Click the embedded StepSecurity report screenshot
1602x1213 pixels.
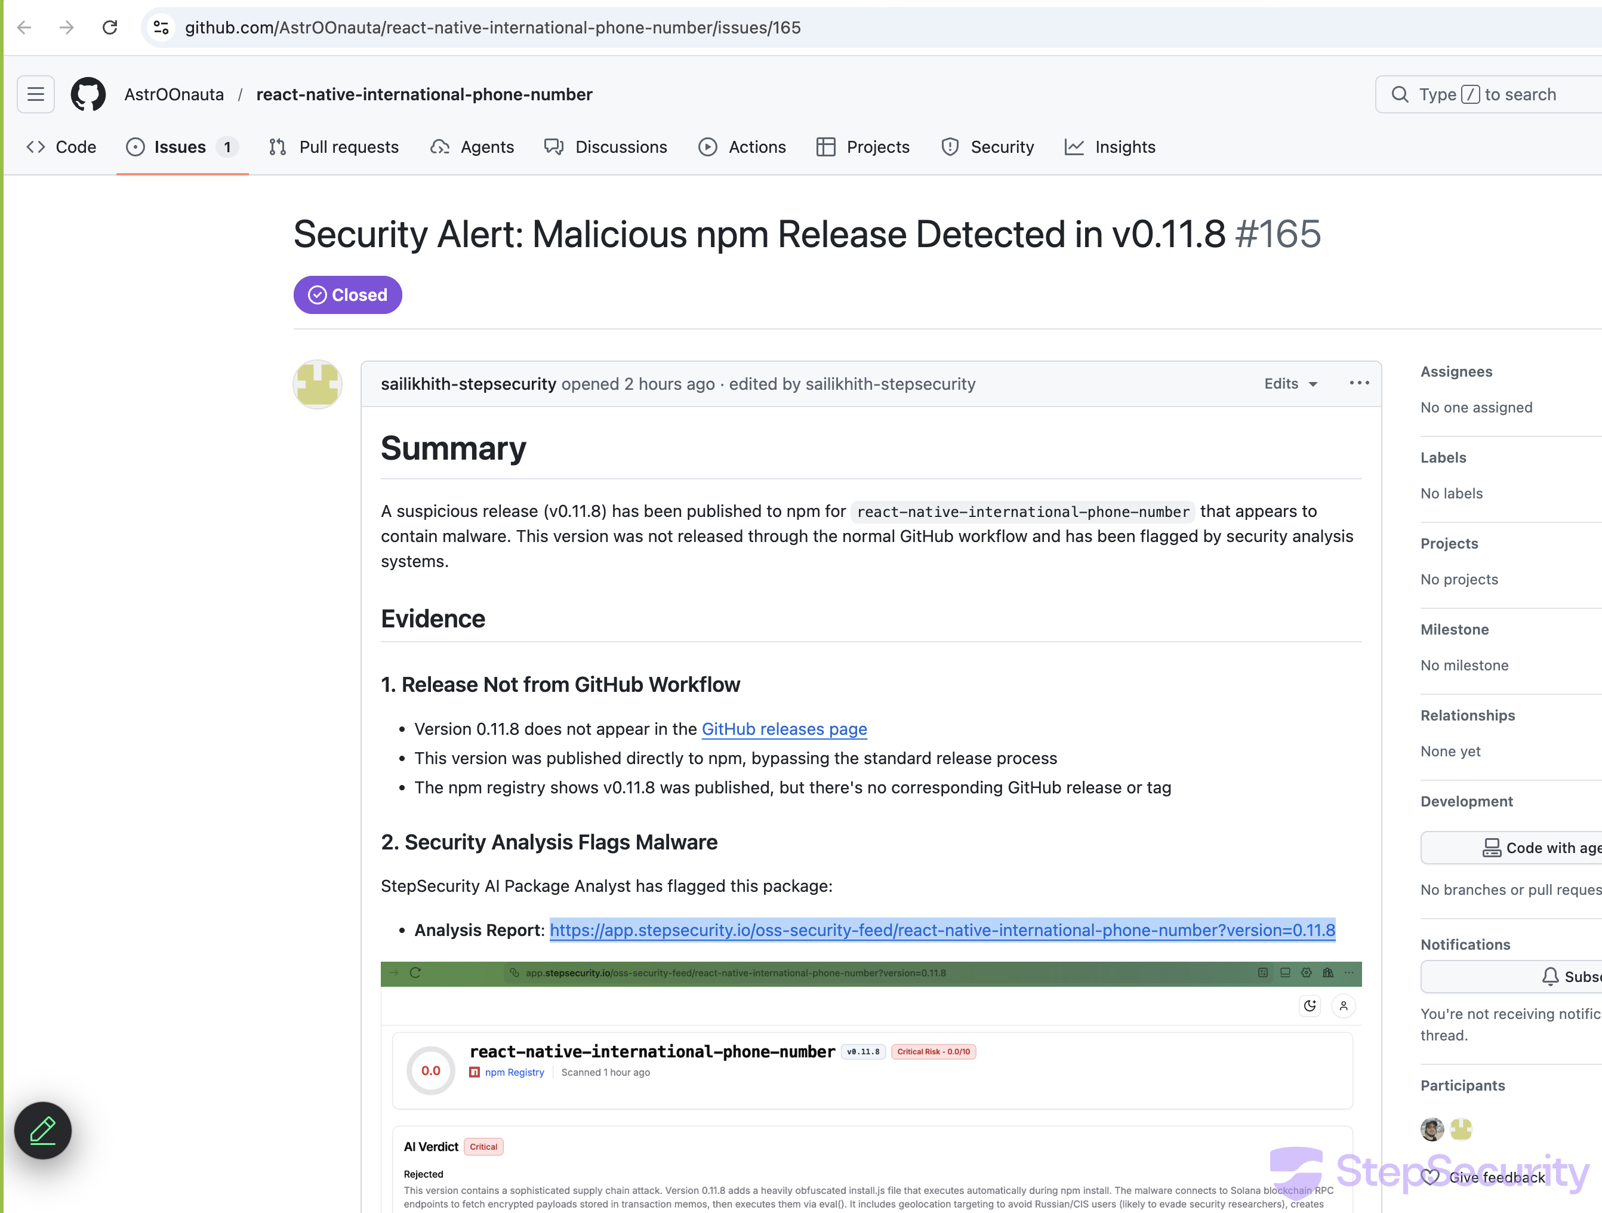[x=870, y=1086]
